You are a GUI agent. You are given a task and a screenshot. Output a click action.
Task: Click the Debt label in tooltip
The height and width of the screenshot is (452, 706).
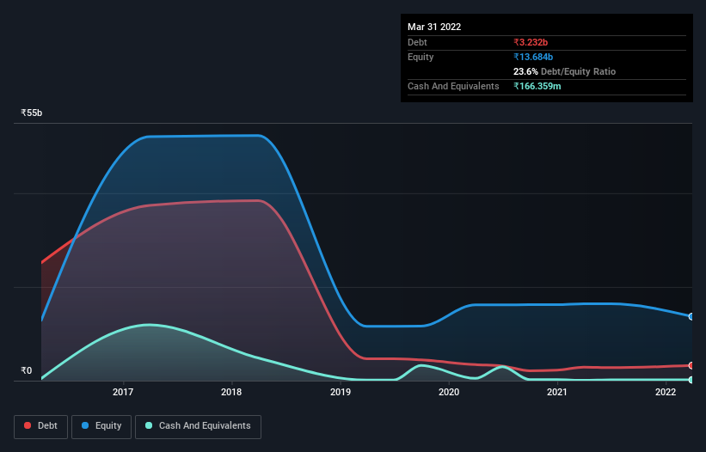pyautogui.click(x=417, y=42)
